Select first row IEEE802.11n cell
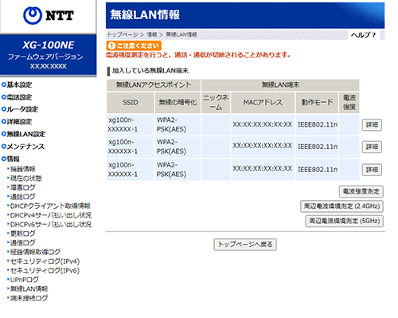The width and height of the screenshot is (398, 318). click(317, 124)
